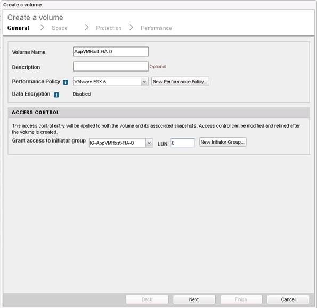Click the Performance Policy info icon
This screenshot has height=308, width=317.
point(66,82)
